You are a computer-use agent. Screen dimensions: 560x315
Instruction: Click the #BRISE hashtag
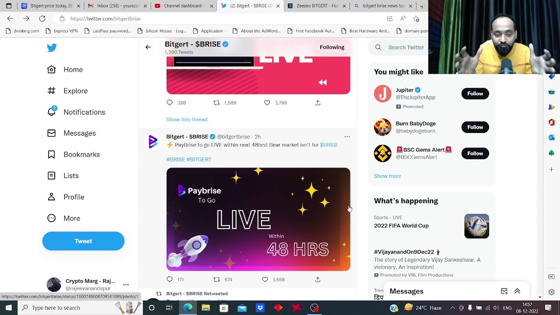point(175,159)
